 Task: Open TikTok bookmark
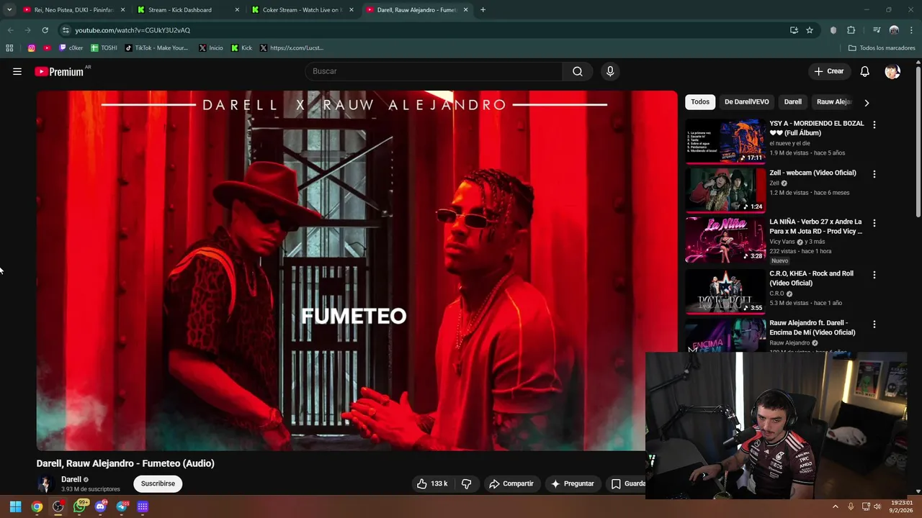pyautogui.click(x=156, y=48)
